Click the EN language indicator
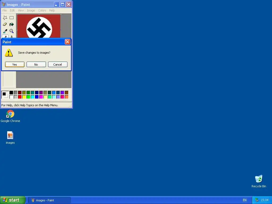Screen dimensions: 272x204 click(245, 200)
